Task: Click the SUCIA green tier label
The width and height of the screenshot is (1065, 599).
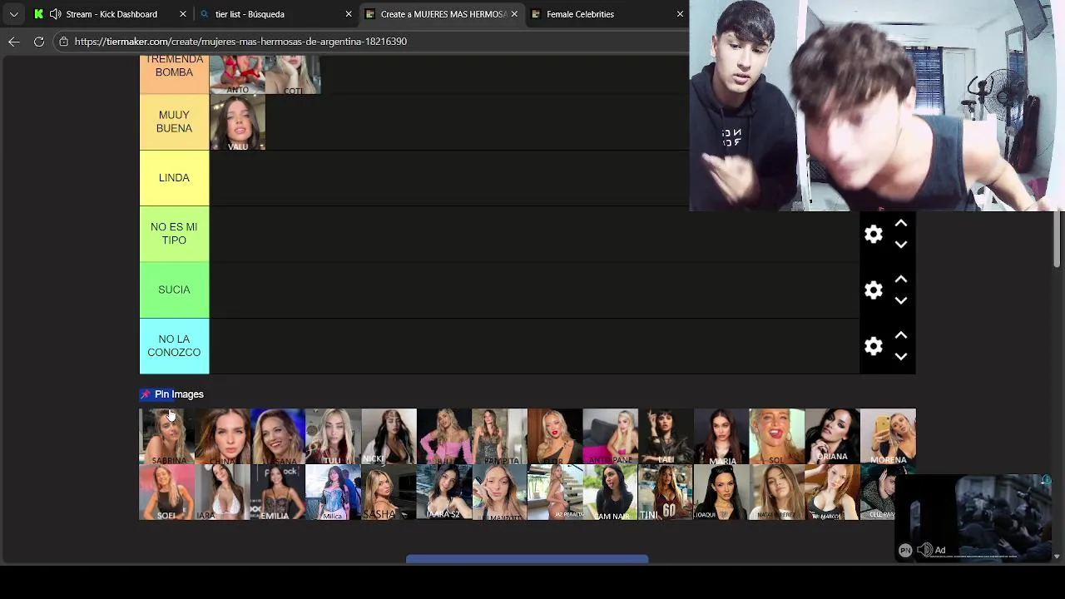Action: click(x=174, y=290)
